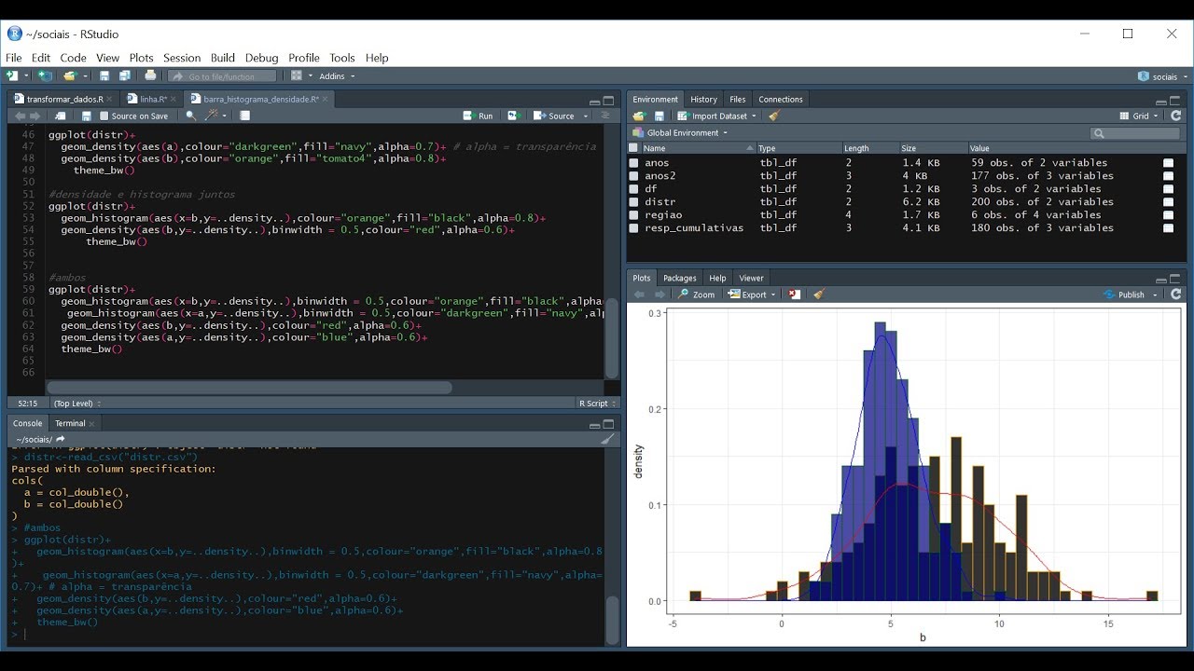The image size is (1194, 671).
Task: Click the editor vertical scrollbar thumb
Action: coord(612,337)
